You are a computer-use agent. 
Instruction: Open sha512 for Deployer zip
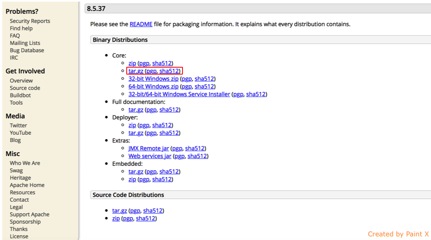[162, 125]
